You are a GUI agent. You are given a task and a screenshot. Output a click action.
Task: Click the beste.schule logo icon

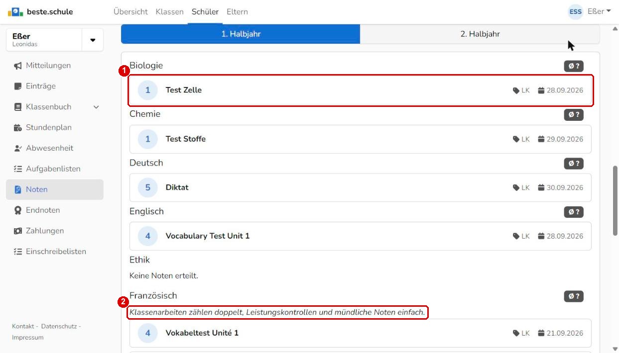click(x=15, y=11)
